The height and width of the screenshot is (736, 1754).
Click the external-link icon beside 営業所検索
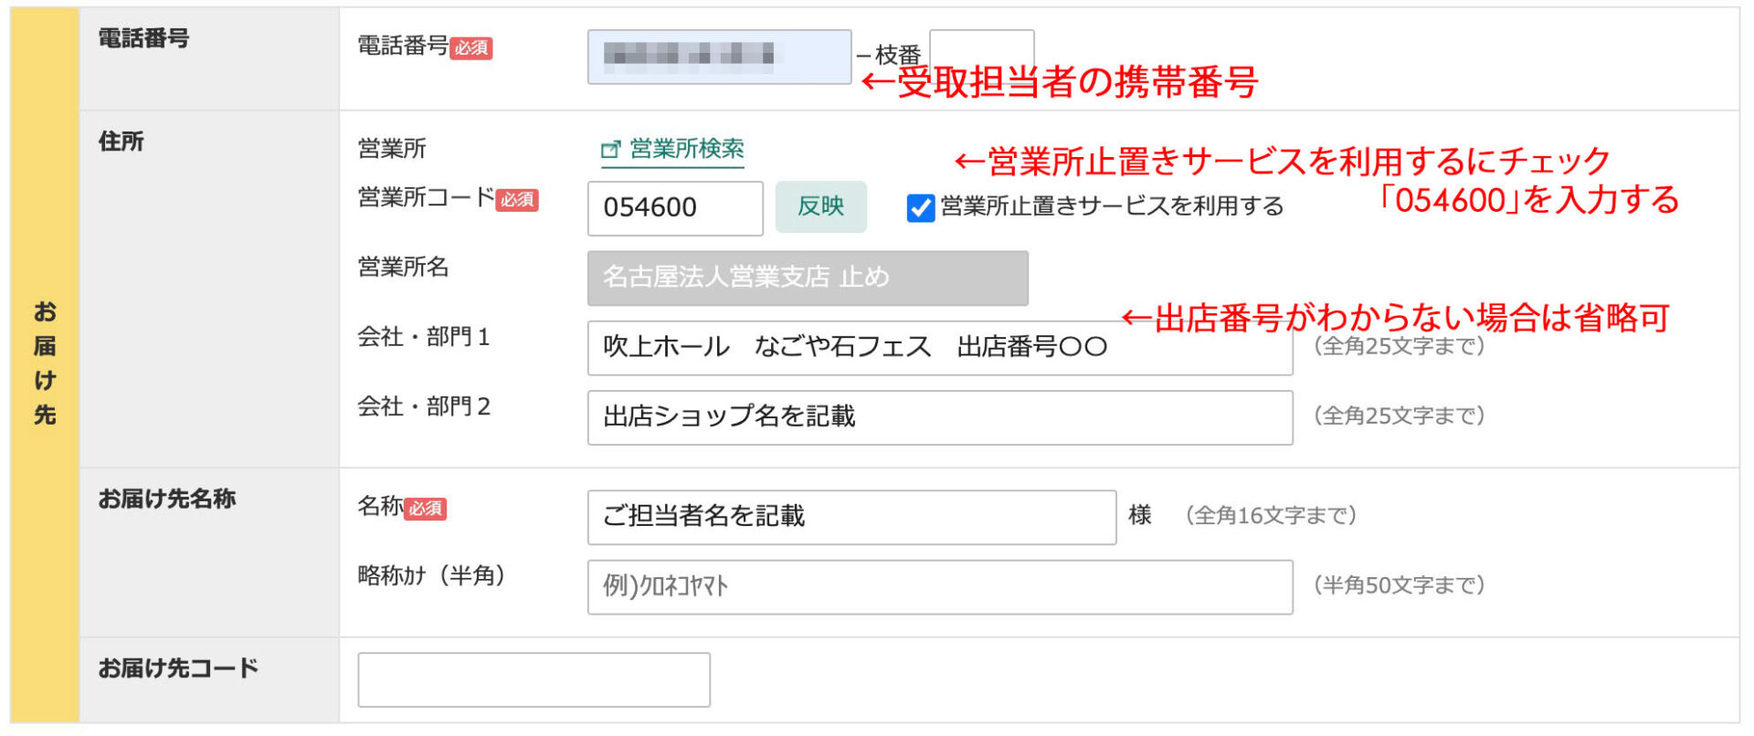pyautogui.click(x=609, y=150)
